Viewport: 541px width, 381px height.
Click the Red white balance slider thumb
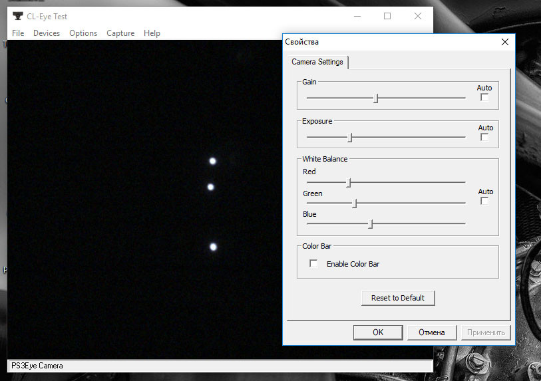pos(349,182)
